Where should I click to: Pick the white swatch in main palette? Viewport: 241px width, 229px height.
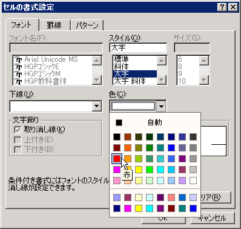point(193,181)
